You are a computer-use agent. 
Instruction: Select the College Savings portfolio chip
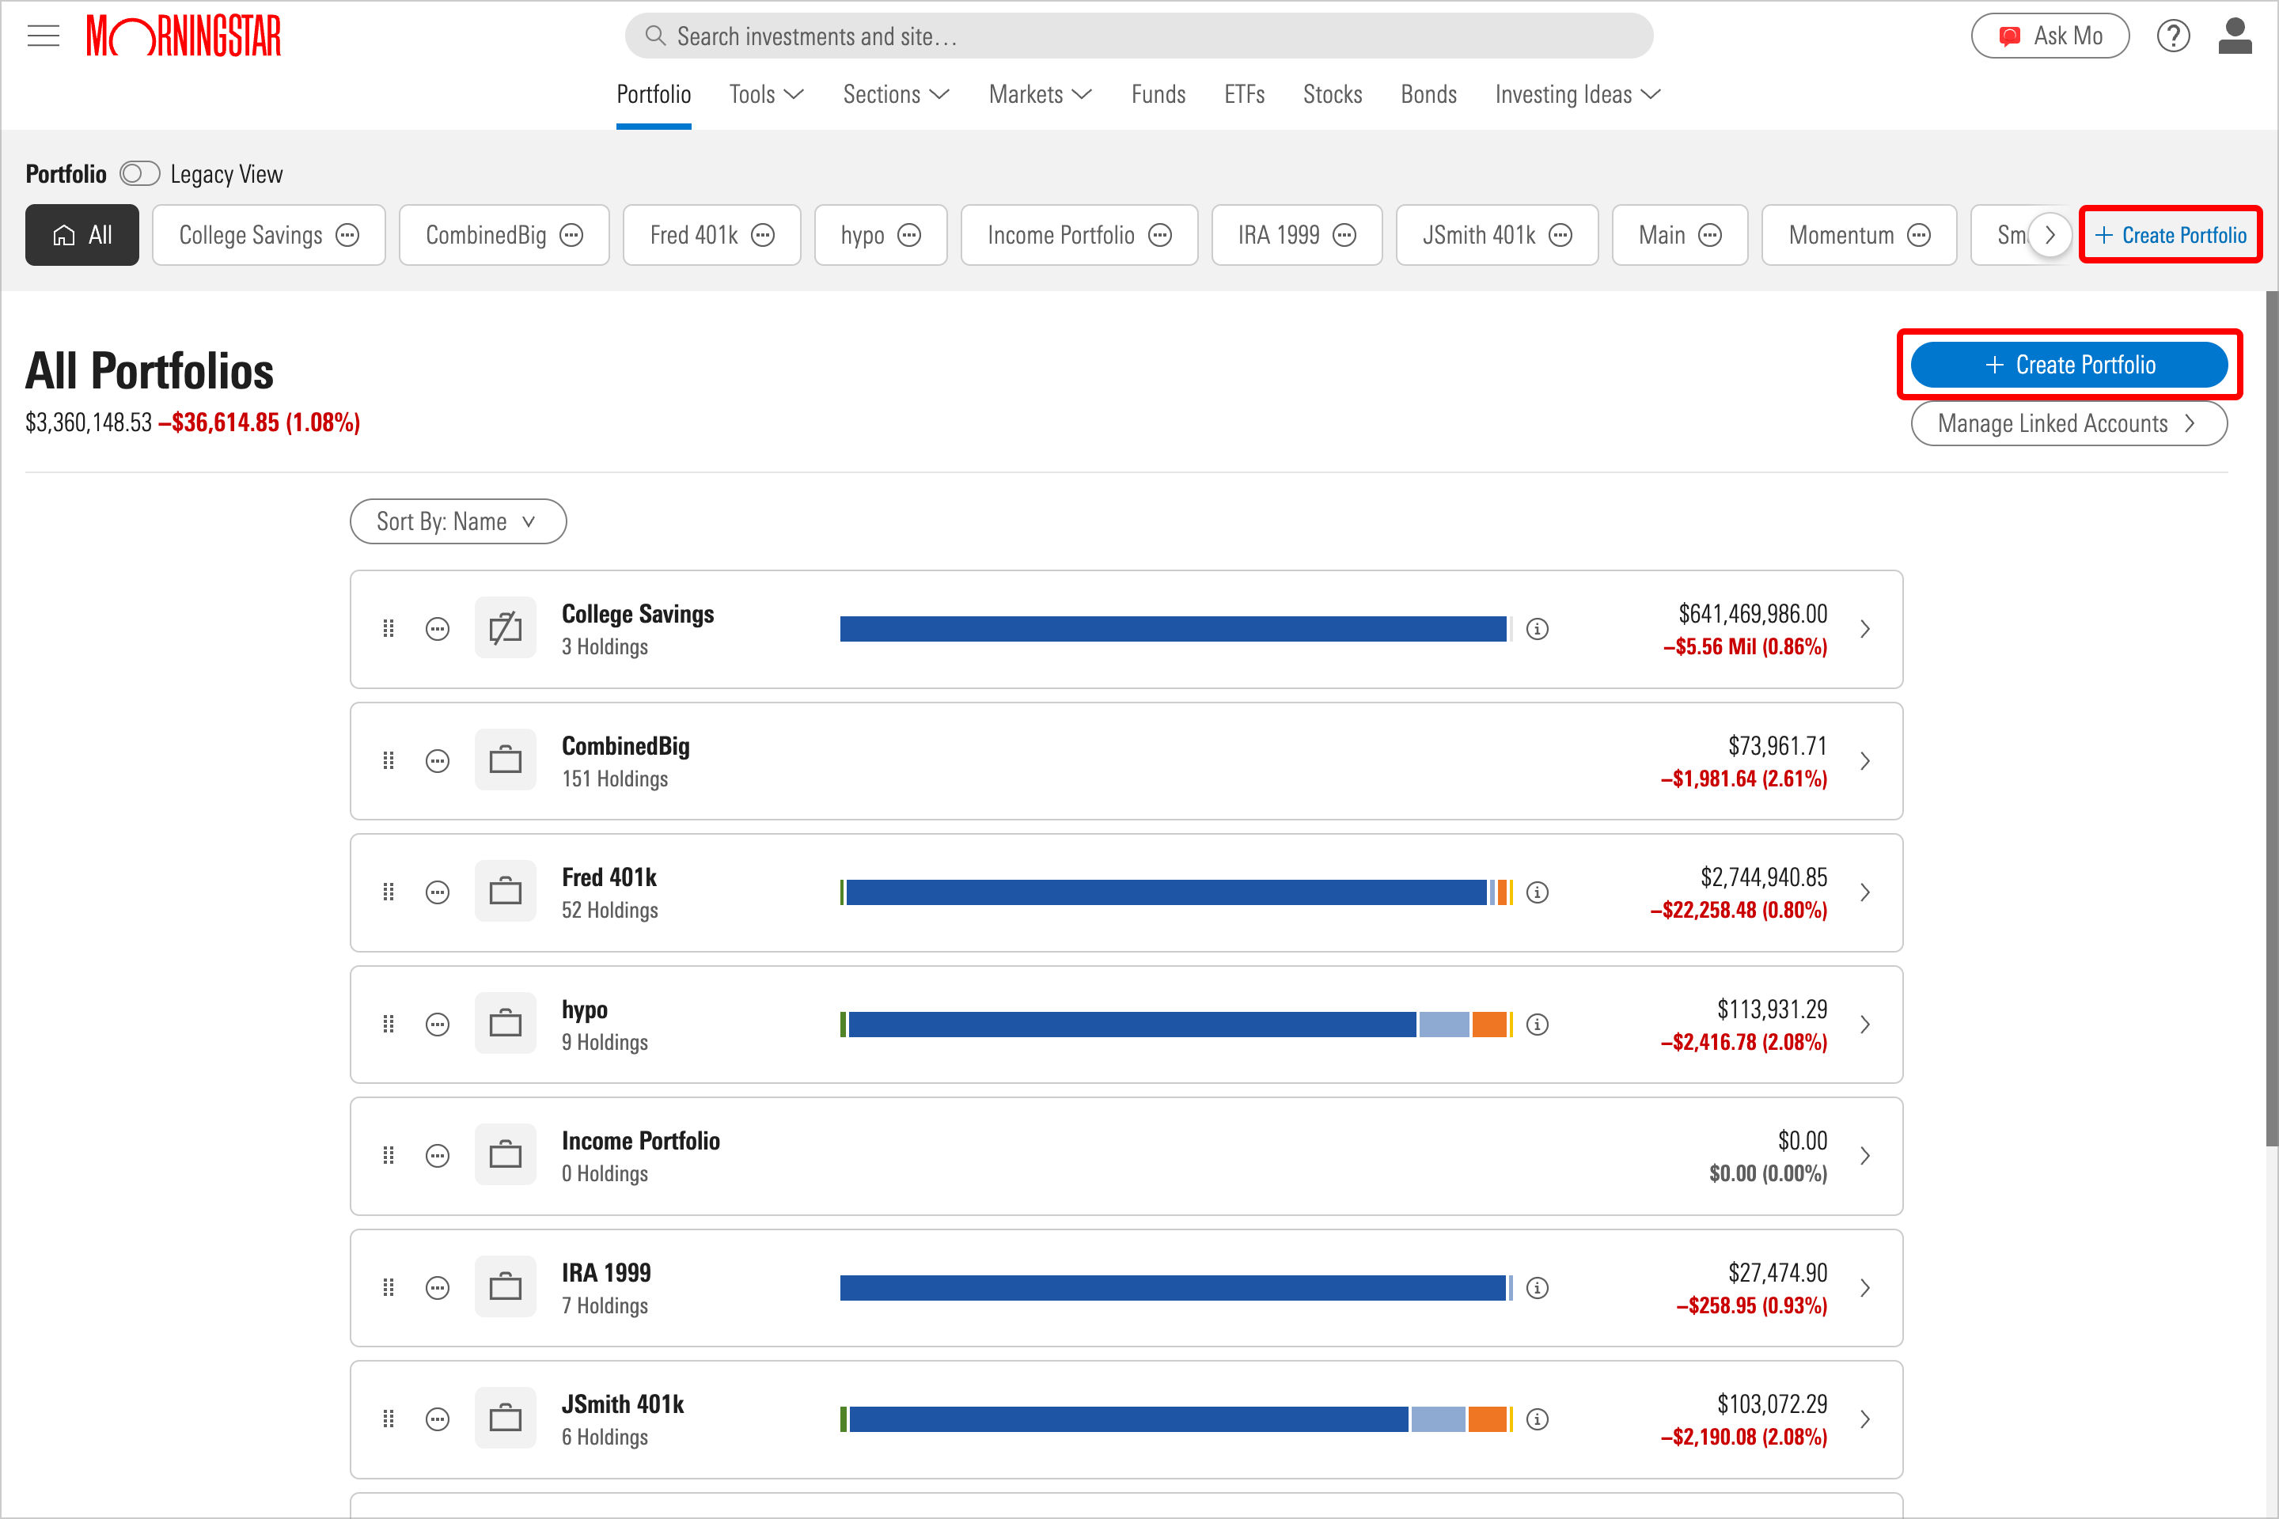coord(268,236)
